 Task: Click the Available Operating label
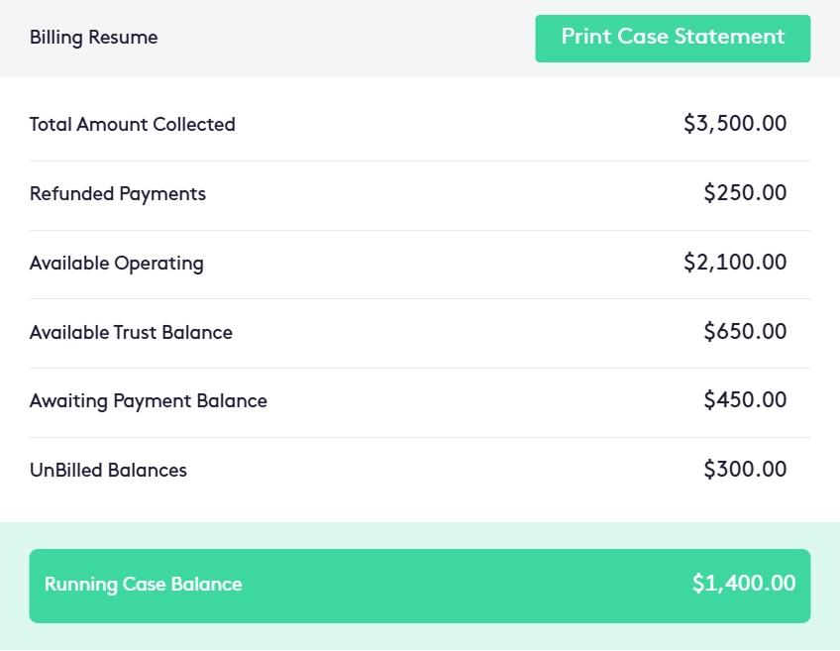tap(116, 264)
